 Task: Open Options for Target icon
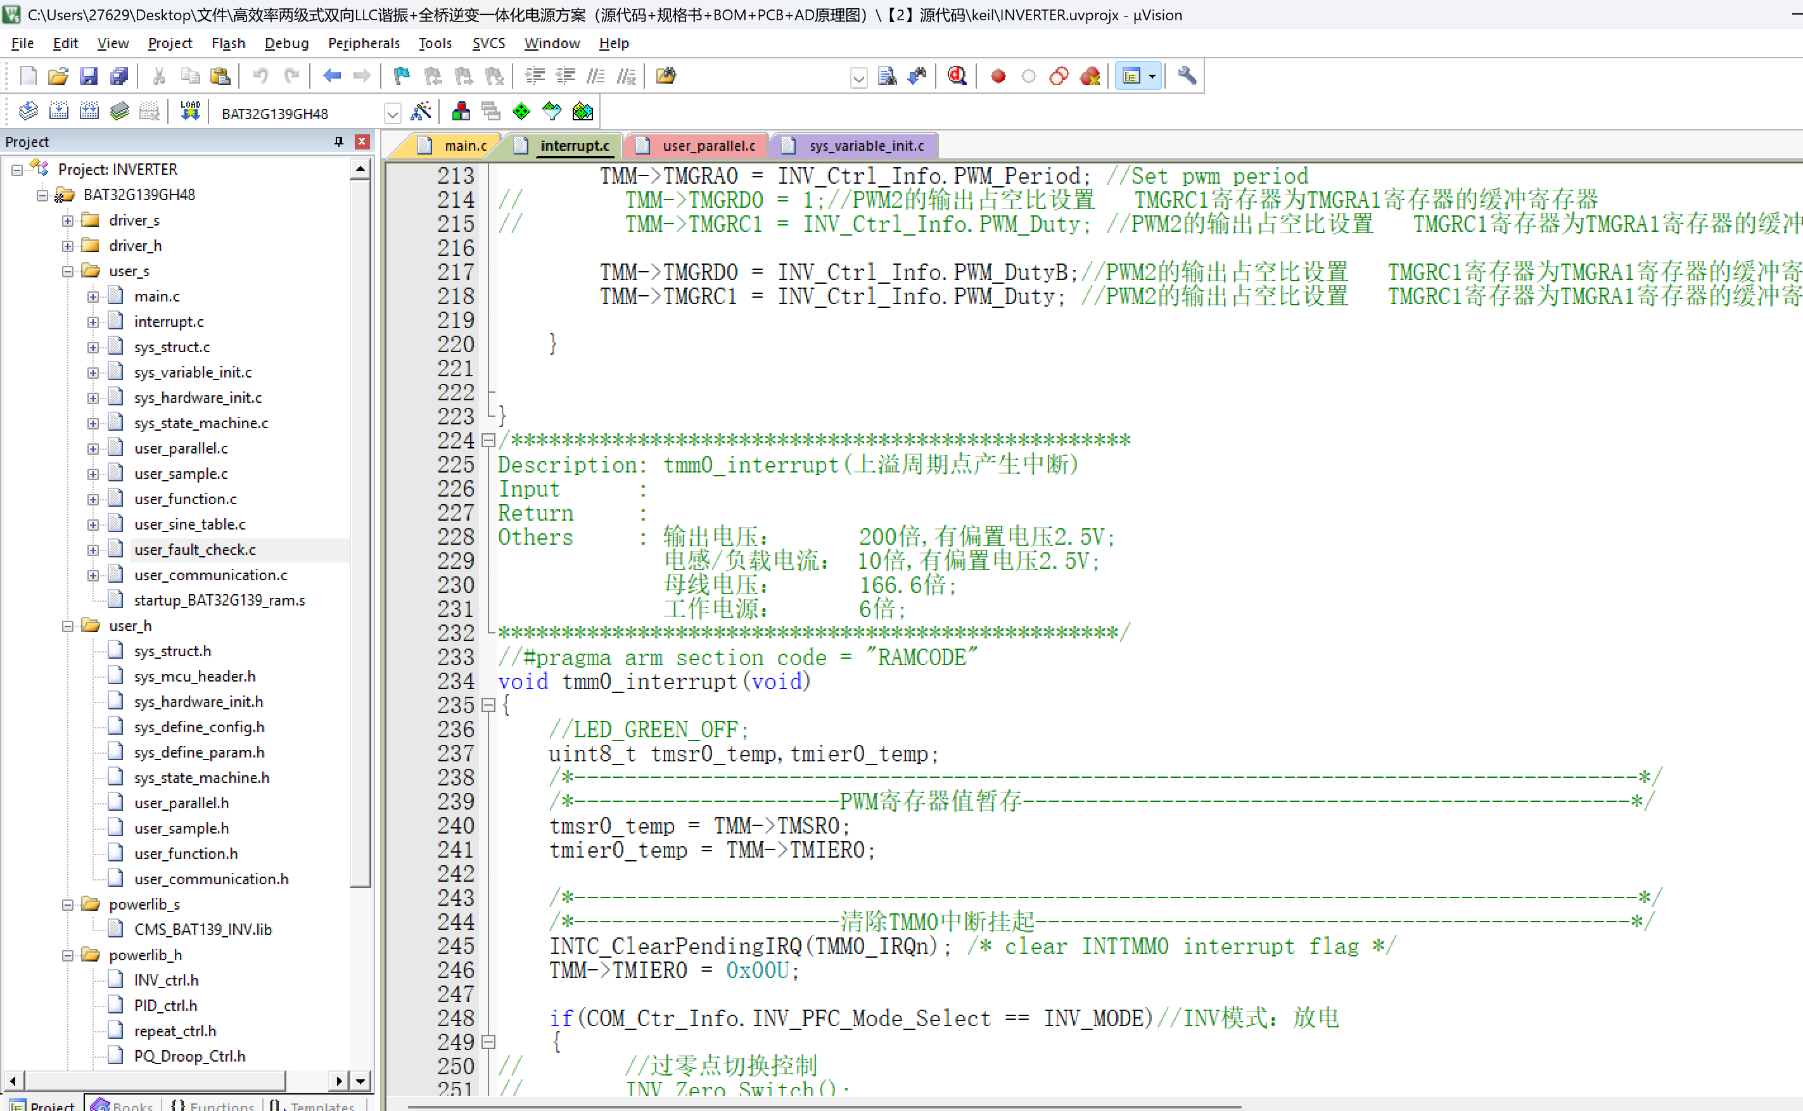pos(421,111)
